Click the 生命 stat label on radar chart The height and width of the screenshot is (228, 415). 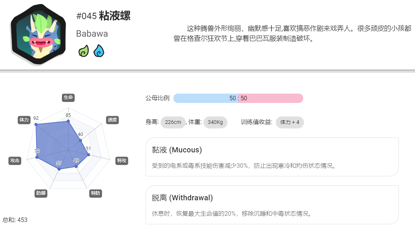tap(68, 97)
